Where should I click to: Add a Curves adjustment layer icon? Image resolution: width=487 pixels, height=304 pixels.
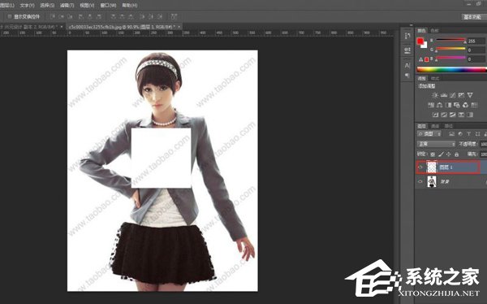(x=453, y=95)
